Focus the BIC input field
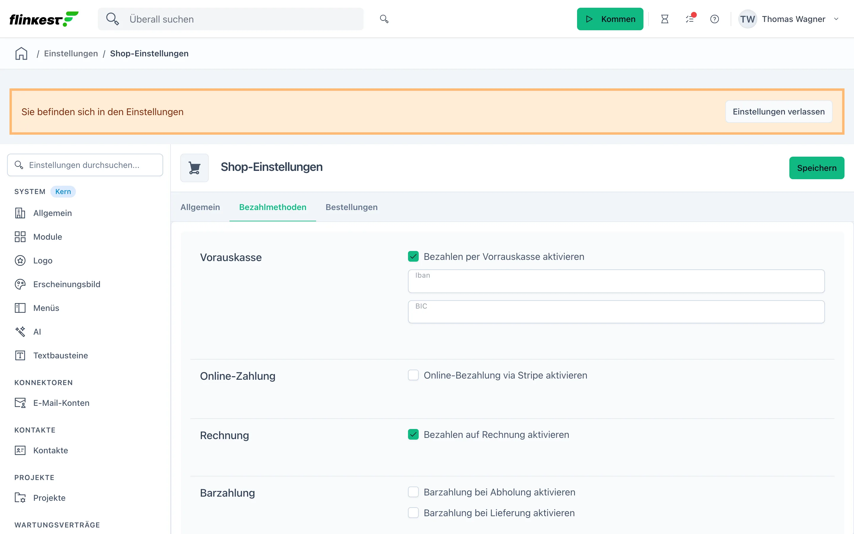This screenshot has width=854, height=534. click(616, 312)
